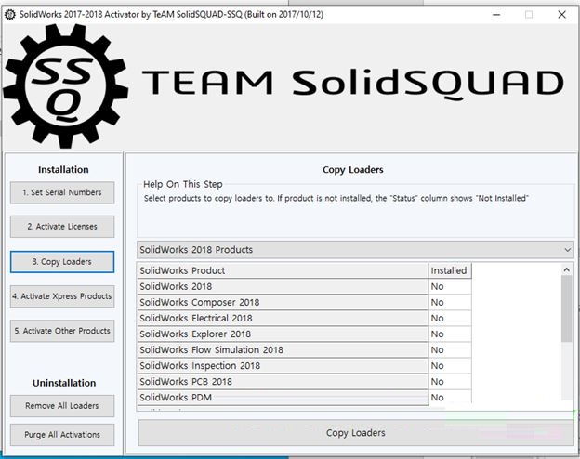Screen dimensions: 580x459
Task: Close the activator window
Action: tap(561, 15)
